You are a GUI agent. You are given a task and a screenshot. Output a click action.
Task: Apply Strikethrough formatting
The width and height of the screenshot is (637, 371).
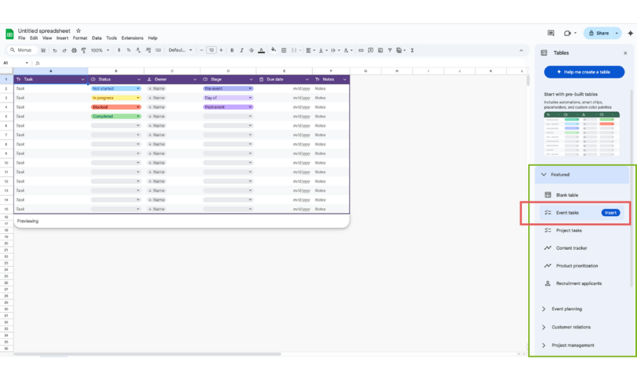[251, 50]
